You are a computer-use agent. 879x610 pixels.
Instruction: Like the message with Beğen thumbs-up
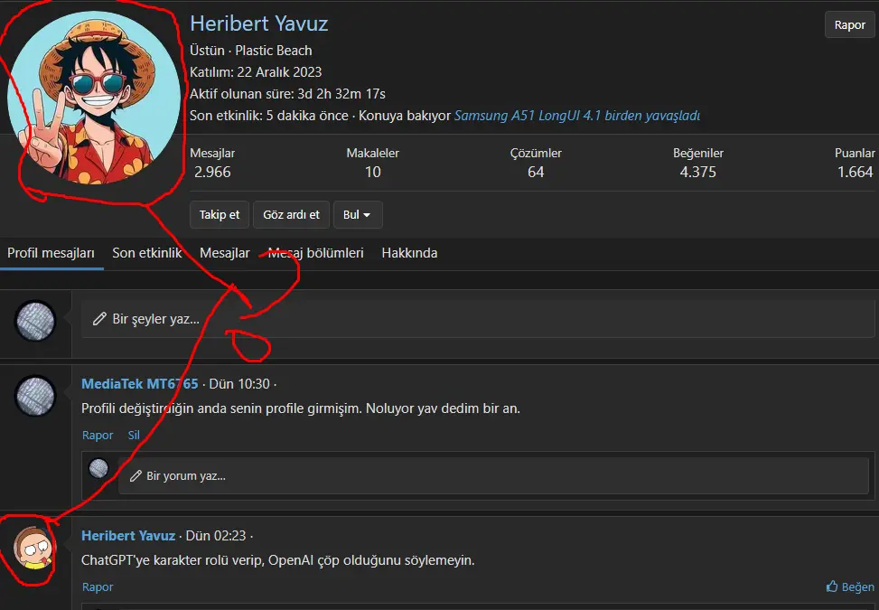pyautogui.click(x=850, y=587)
